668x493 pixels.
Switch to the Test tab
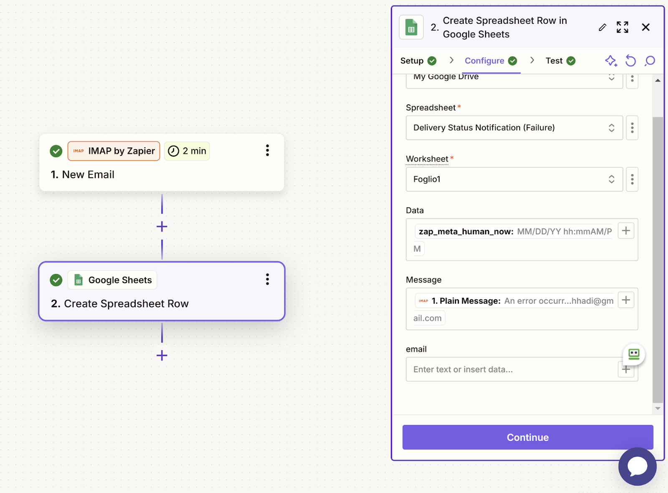point(560,61)
